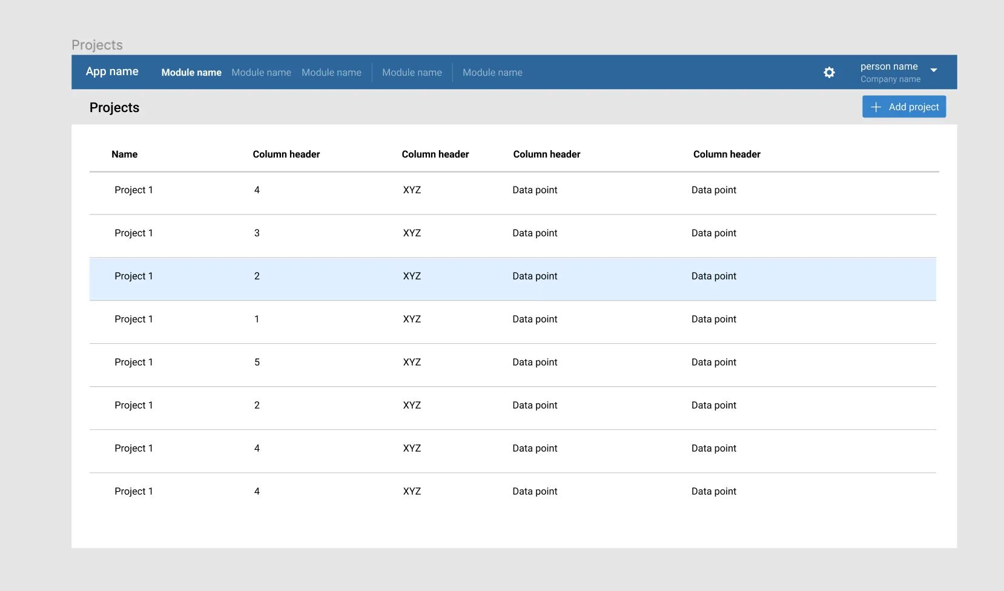This screenshot has height=591, width=1004.
Task: Click XYZ in the highlighted row
Action: coord(412,276)
